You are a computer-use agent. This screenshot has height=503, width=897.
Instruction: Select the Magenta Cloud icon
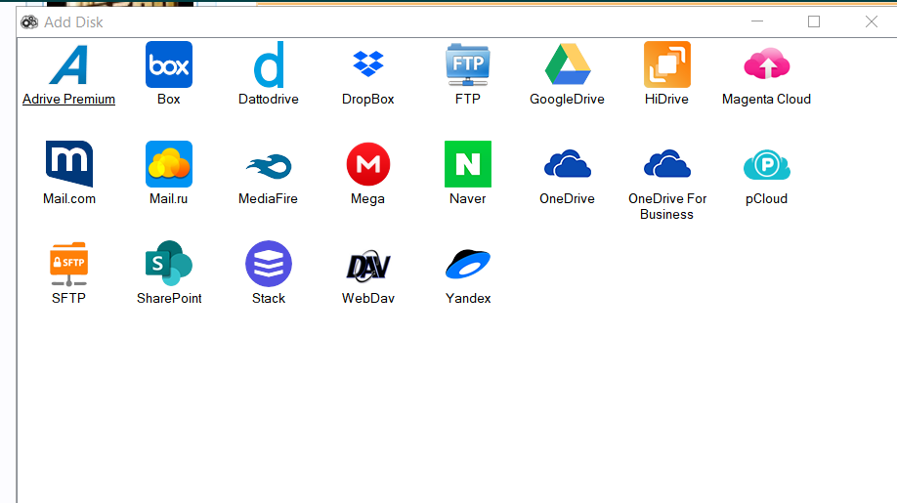767,64
